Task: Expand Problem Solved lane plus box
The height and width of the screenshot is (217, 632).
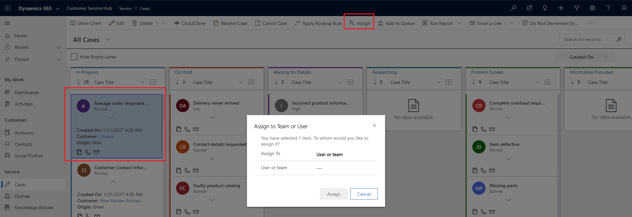Action: click(548, 82)
